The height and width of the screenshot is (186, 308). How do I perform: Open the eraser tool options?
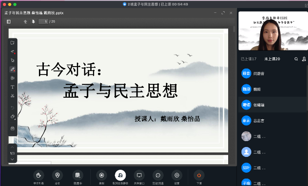coord(13,116)
